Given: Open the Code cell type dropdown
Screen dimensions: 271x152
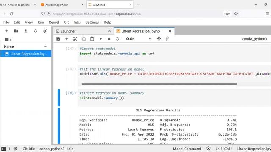Looking at the screenshot, I should [x=138, y=39].
